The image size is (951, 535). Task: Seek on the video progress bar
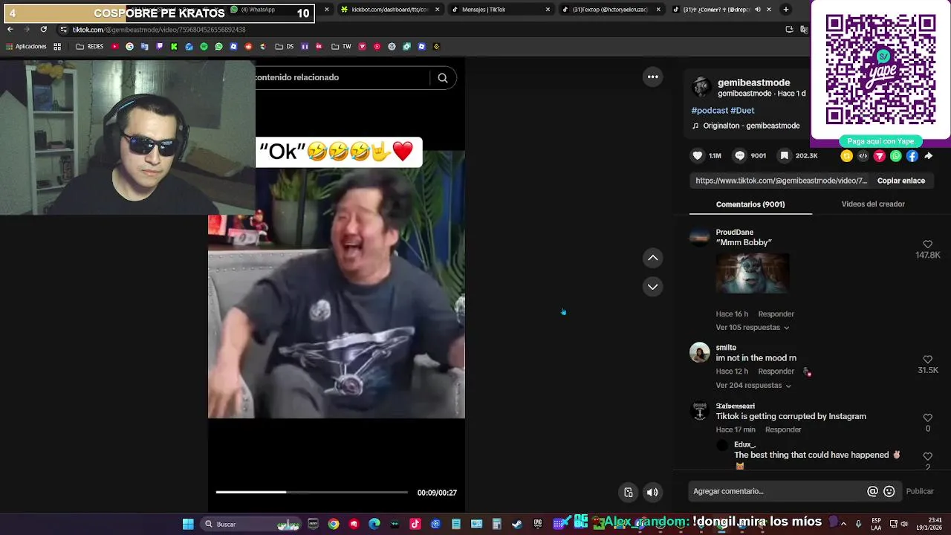(x=311, y=492)
